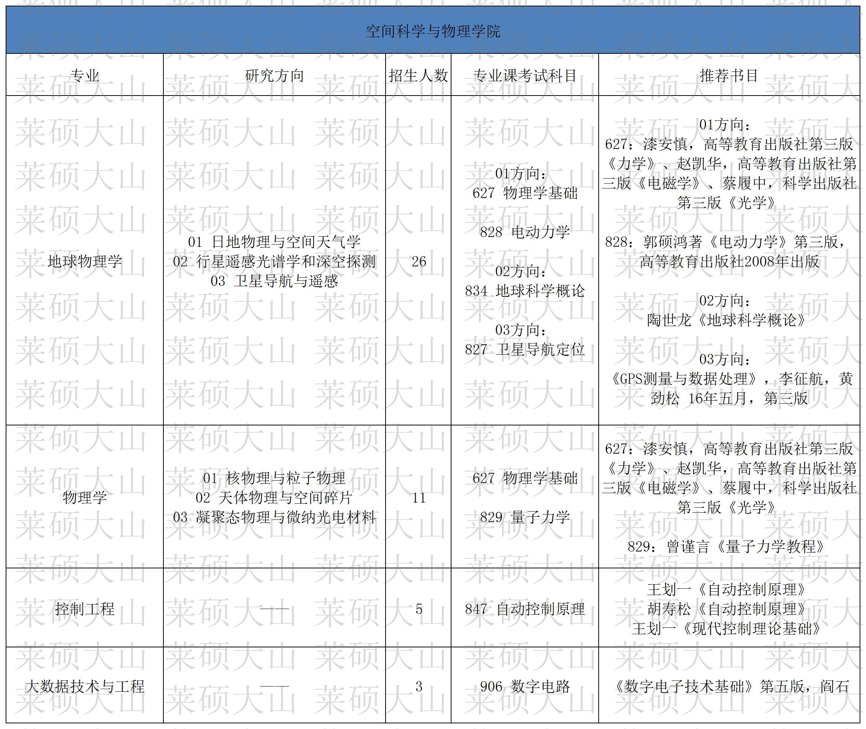Select the enrollment number 26
Screen dimensions: 866x729
click(x=419, y=261)
